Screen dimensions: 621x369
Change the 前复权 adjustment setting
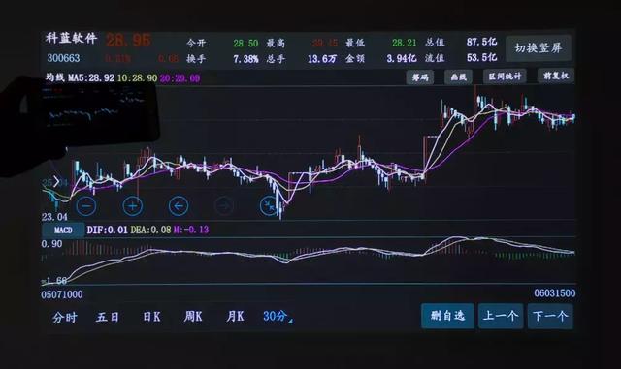point(556,76)
